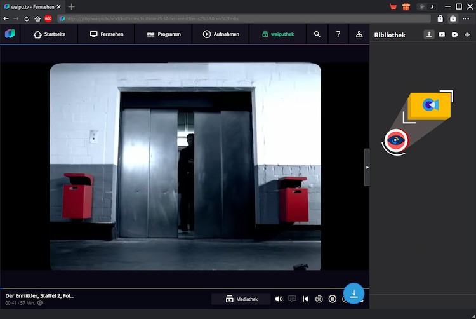The width and height of the screenshot is (476, 319).
Task: Click the Der Ermittler episode title
Action: click(40, 296)
